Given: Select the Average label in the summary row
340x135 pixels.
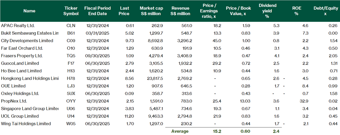Looking at the screenshot, I should click(180, 131).
